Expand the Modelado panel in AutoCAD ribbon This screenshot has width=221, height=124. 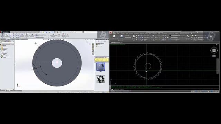(x=120, y=41)
